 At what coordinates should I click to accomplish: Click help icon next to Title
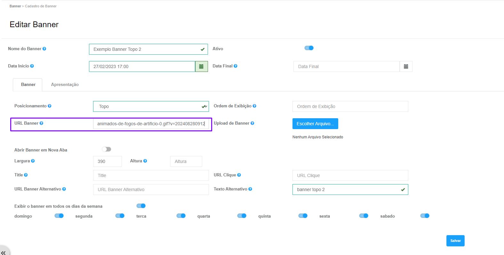[x=26, y=175]
